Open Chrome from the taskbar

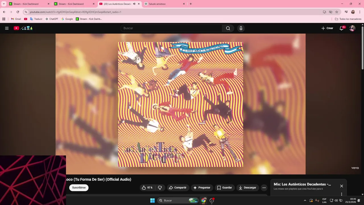(204, 200)
